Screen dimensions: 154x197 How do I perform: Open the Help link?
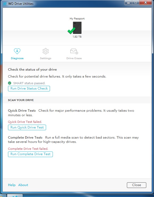tap(12, 185)
